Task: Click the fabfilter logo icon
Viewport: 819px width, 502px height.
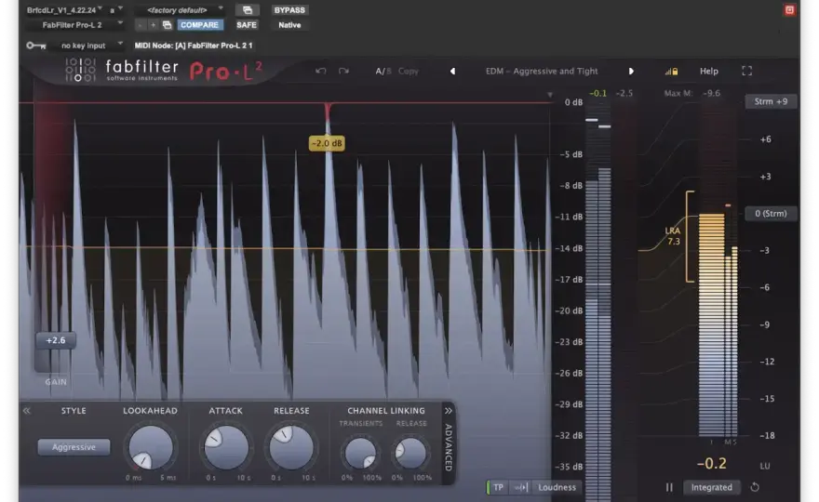Action: tap(80, 70)
